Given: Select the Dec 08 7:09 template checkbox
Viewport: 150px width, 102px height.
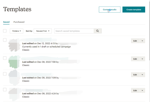Looking at the screenshot, I should (x=5, y=74).
